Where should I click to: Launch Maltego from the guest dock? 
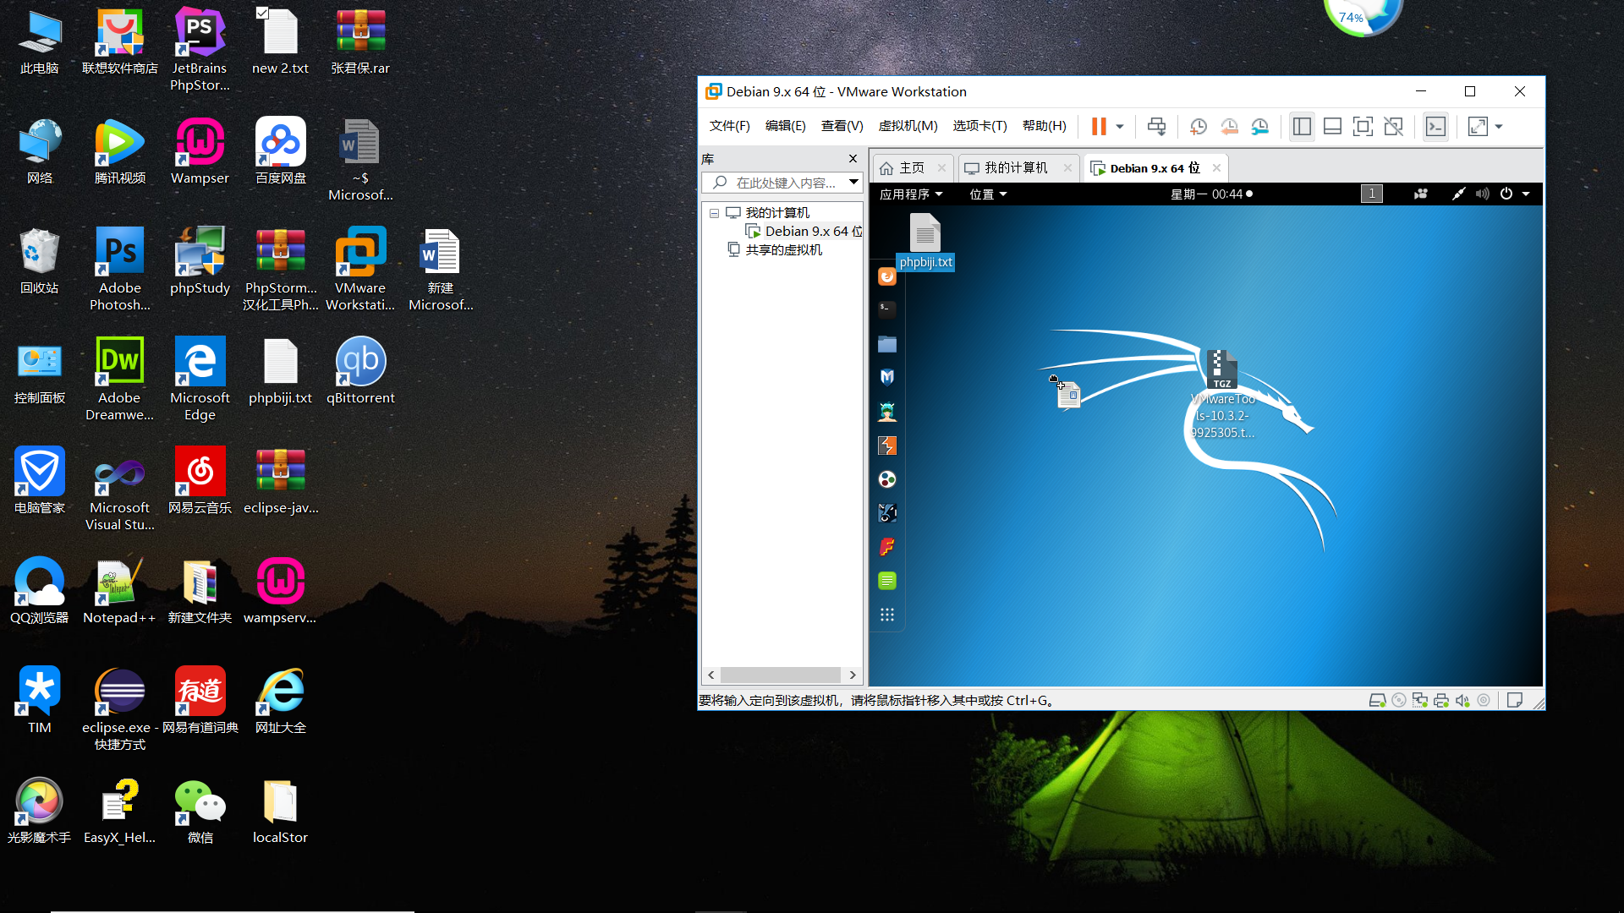point(887,479)
